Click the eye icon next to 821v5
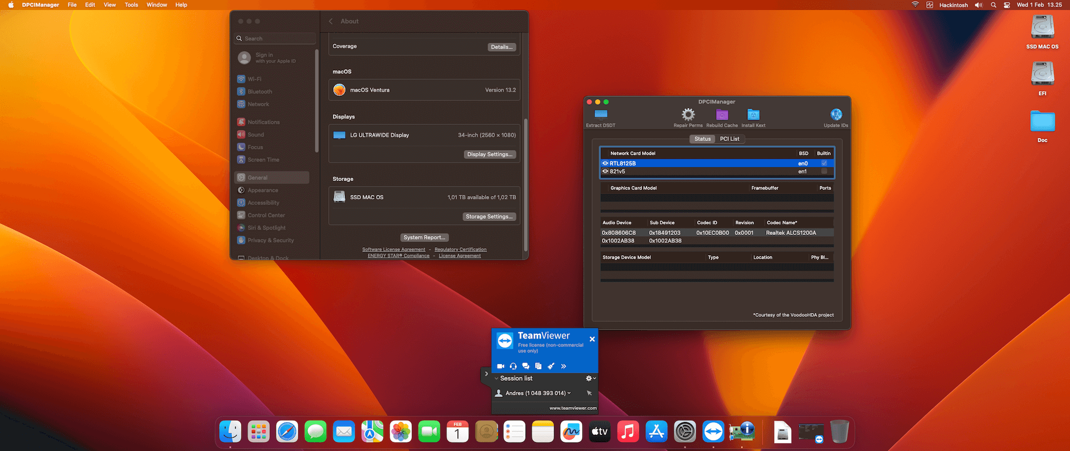Viewport: 1070px width, 451px height. (x=605, y=171)
